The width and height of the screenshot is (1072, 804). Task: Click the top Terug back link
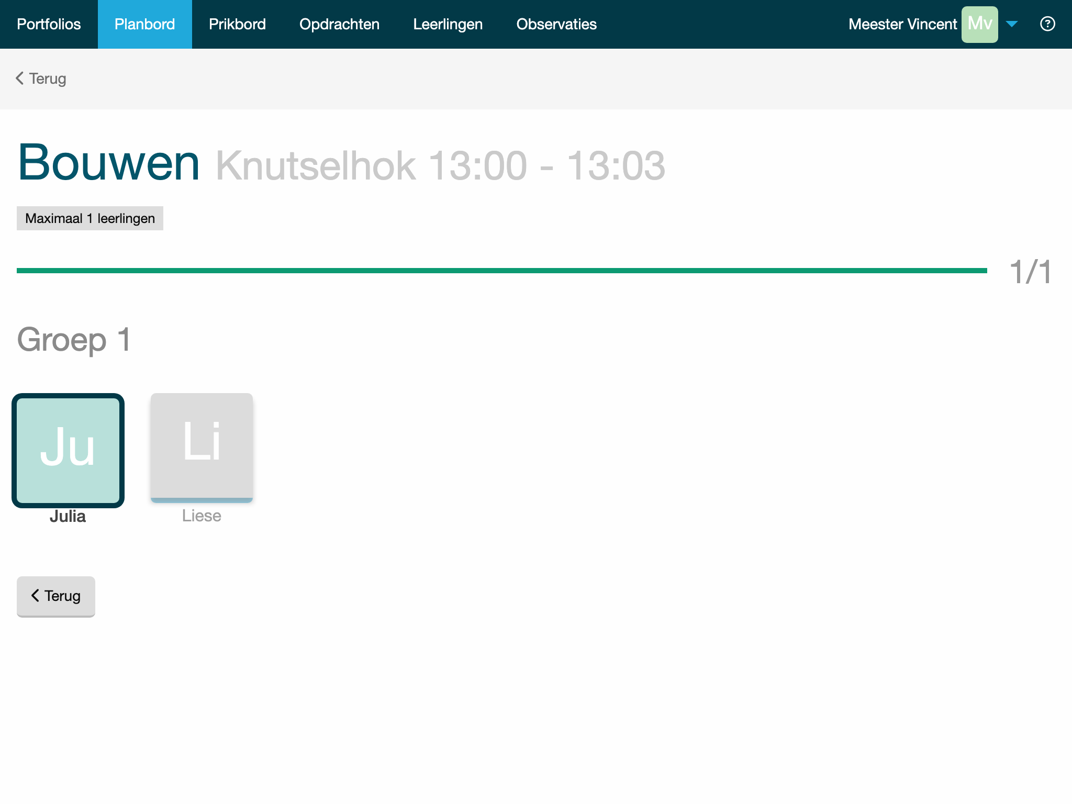[x=41, y=79]
